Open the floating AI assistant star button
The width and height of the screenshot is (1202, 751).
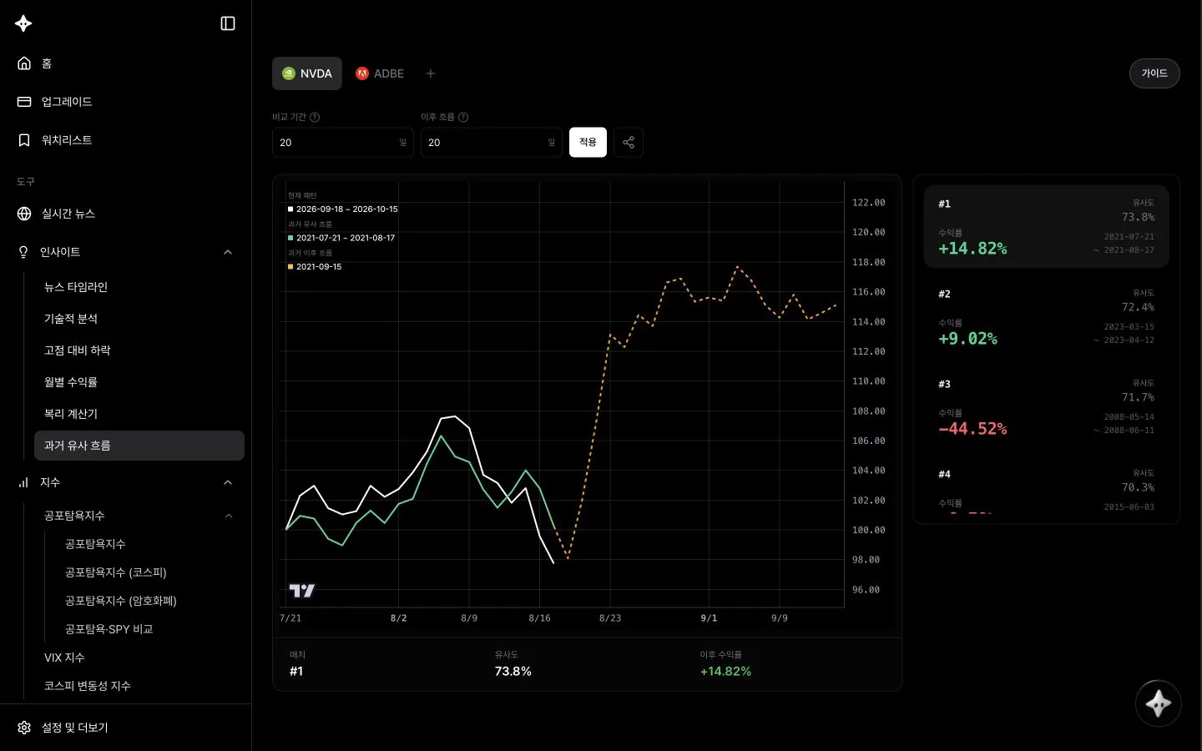point(1159,704)
